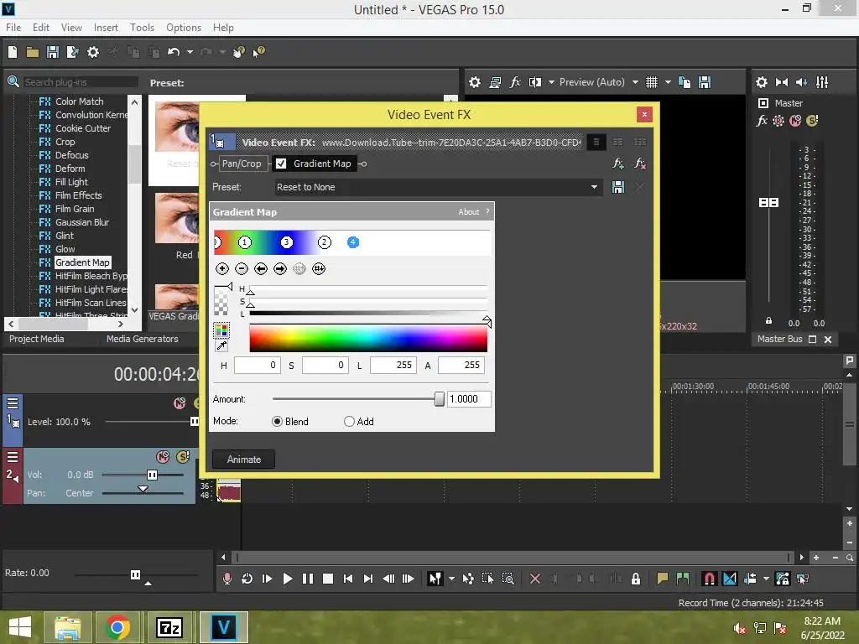The image size is (859, 644).
Task: Click Dim Output speaker icon
Action: (x=801, y=82)
